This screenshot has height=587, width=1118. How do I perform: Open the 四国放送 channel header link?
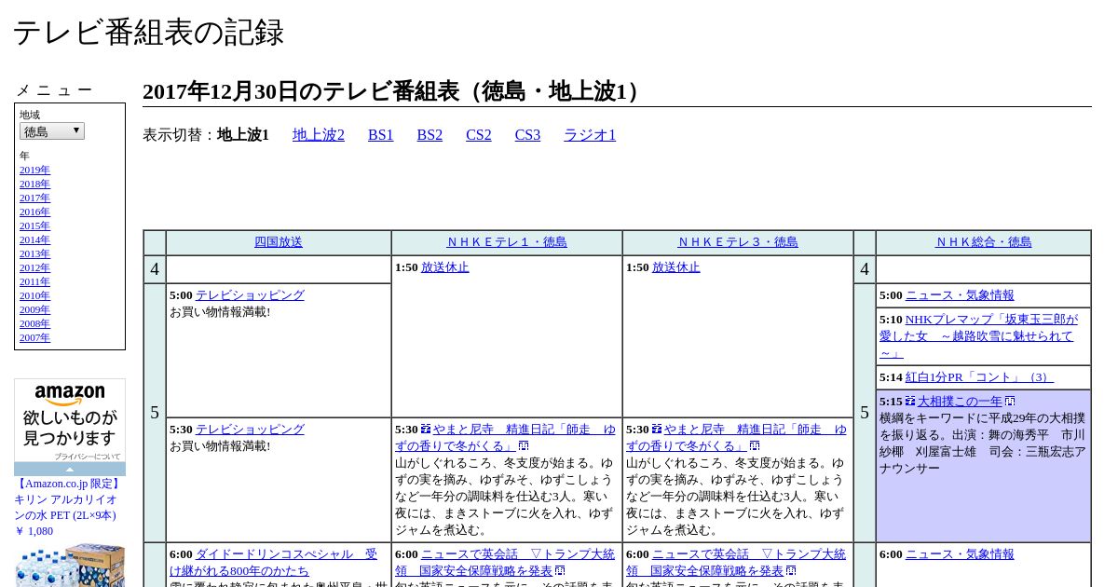pyautogui.click(x=279, y=242)
